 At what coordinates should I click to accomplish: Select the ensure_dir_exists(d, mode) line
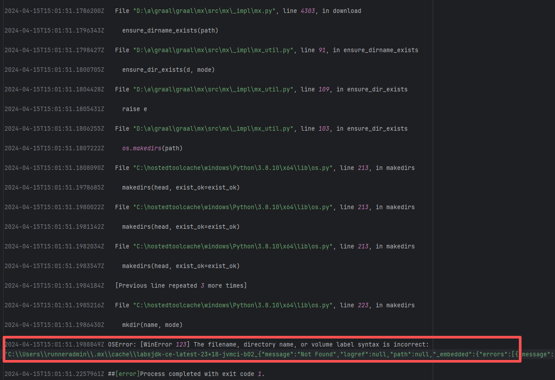(168, 70)
